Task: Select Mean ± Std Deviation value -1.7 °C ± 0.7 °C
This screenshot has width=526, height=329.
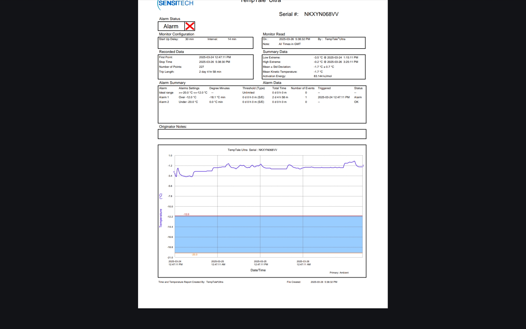Action: coord(324,67)
